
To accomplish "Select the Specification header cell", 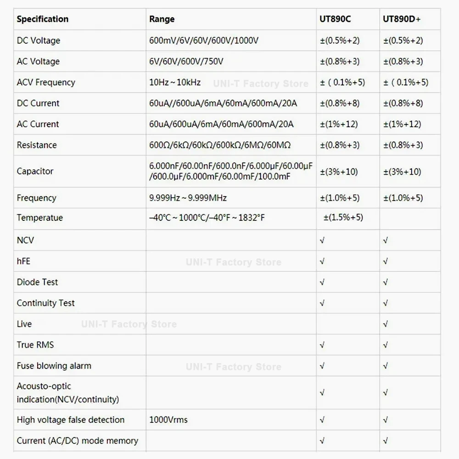I will tap(42, 19).
